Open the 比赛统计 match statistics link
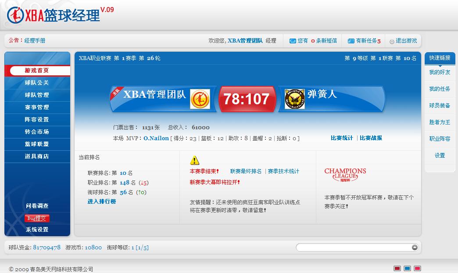The width and height of the screenshot is (458, 273). tap(342, 138)
